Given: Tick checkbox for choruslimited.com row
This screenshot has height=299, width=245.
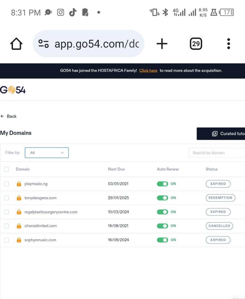Looking at the screenshot, I should 6,226.
